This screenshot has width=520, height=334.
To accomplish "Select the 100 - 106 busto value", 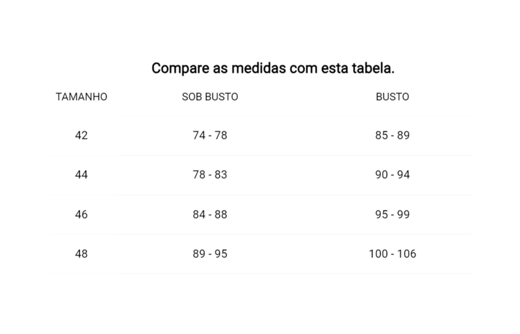I will coord(393,254).
